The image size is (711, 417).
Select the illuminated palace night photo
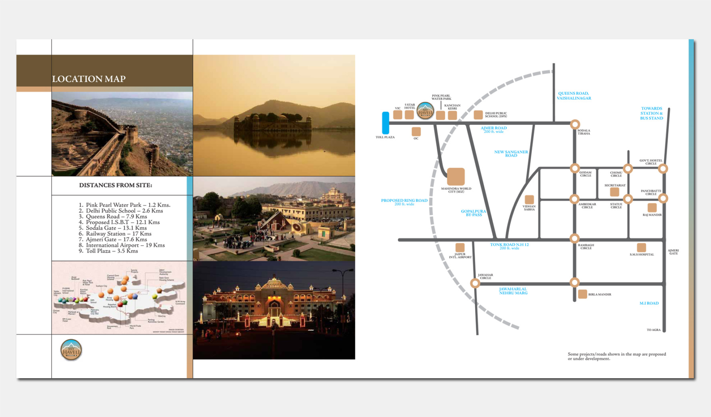pyautogui.click(x=274, y=310)
